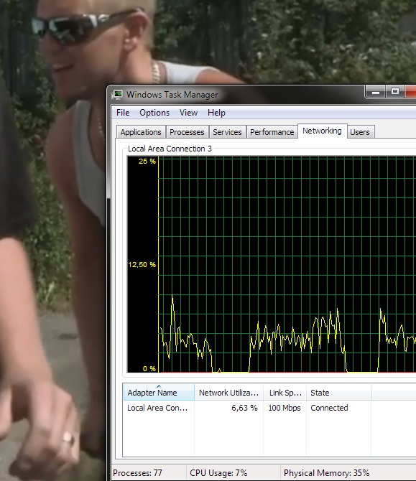This screenshot has width=416, height=481.
Task: Open the File menu
Action: coord(123,113)
